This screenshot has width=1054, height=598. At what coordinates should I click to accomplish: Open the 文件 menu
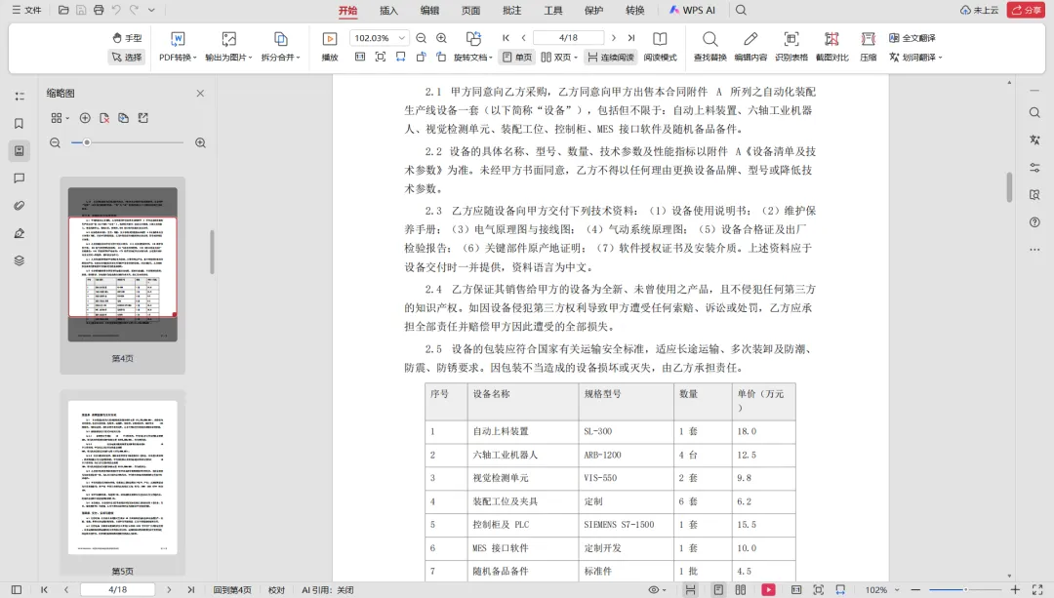[x=27, y=10]
